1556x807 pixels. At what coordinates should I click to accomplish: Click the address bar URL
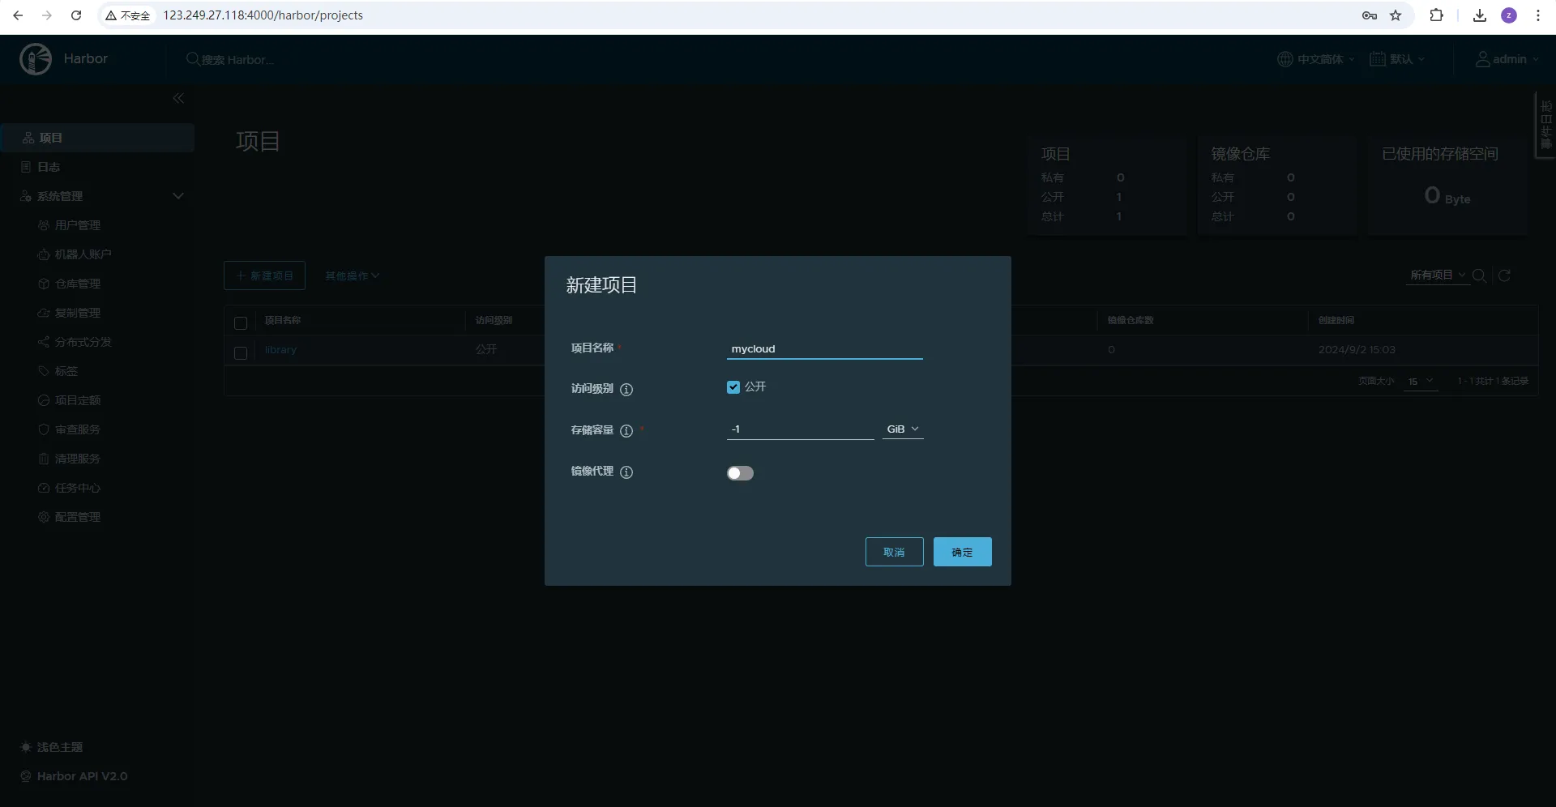point(263,15)
